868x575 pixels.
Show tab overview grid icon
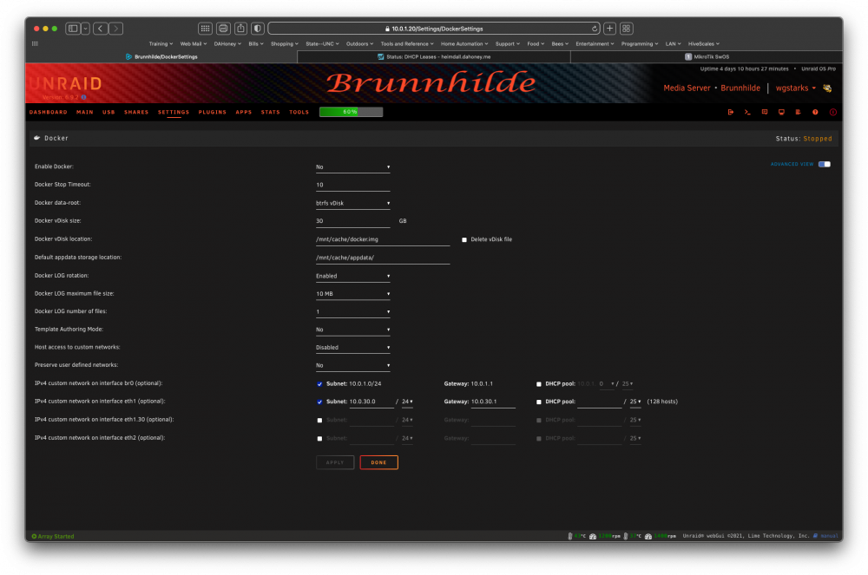click(626, 29)
